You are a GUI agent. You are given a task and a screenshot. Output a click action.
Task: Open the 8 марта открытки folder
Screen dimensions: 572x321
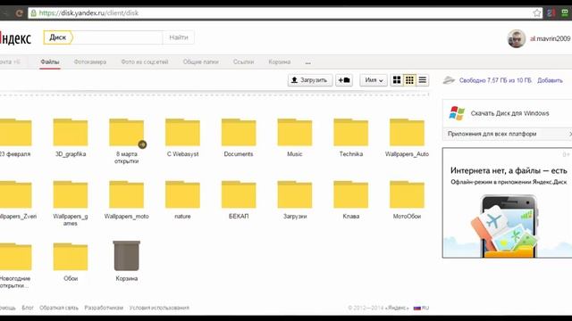tap(126, 133)
